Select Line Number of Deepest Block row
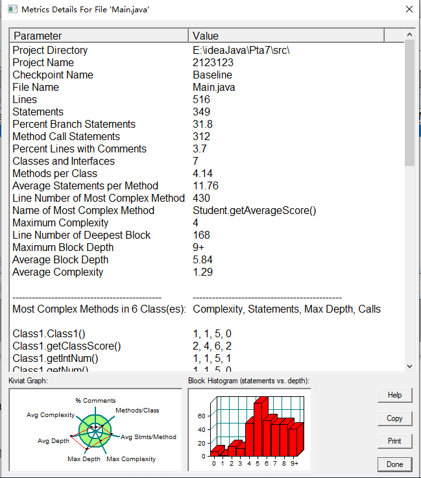 [x=207, y=235]
